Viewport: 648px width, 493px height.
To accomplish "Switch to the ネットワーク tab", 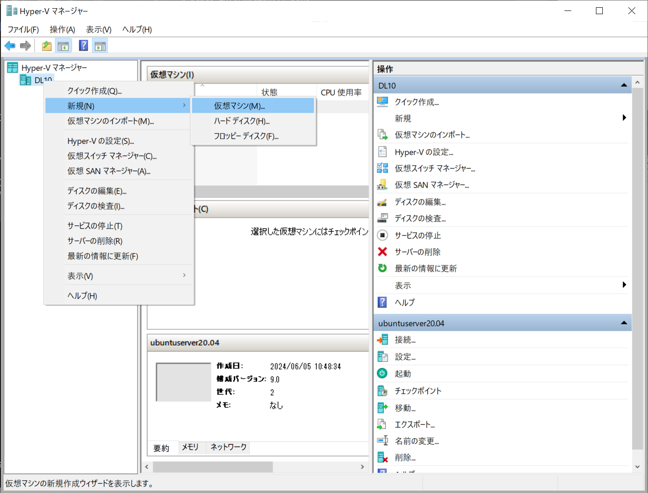I will 228,447.
